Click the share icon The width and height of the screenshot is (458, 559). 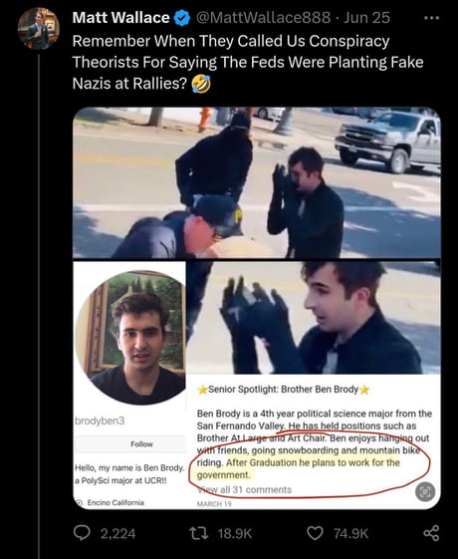[431, 533]
